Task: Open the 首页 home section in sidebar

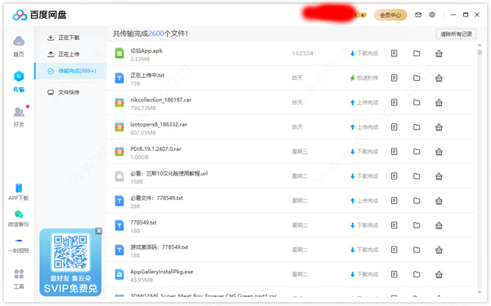Action: coord(19,47)
